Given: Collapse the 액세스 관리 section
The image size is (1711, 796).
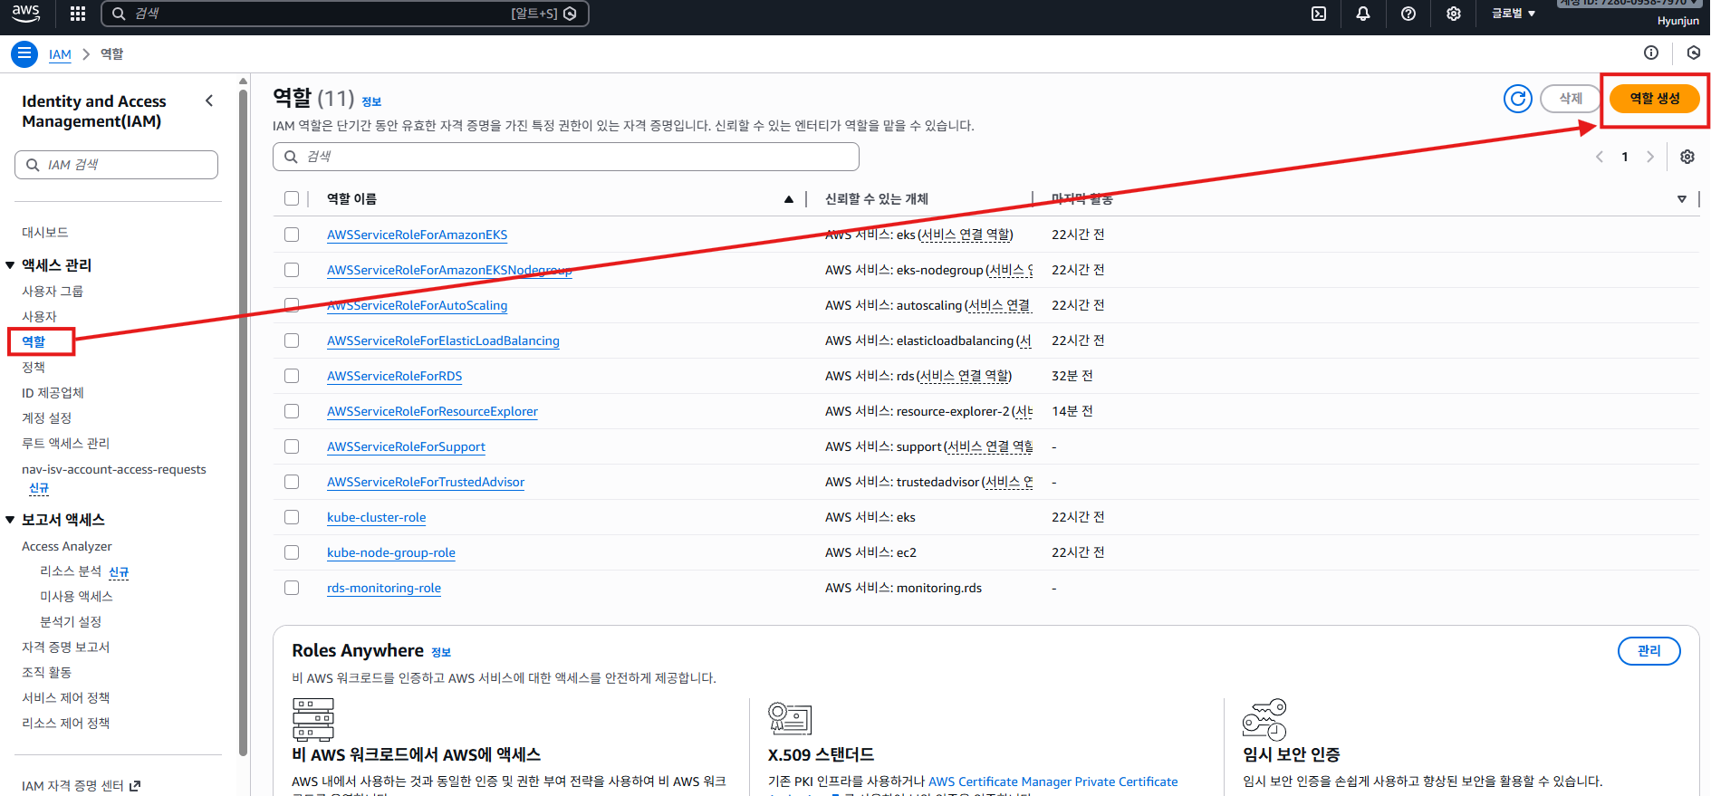Looking at the screenshot, I should pyautogui.click(x=10, y=265).
